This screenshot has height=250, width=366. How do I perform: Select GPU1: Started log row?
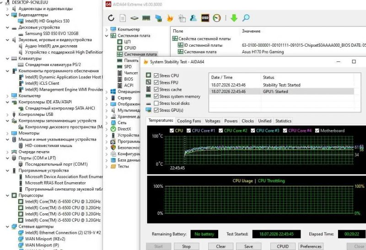coord(282,92)
